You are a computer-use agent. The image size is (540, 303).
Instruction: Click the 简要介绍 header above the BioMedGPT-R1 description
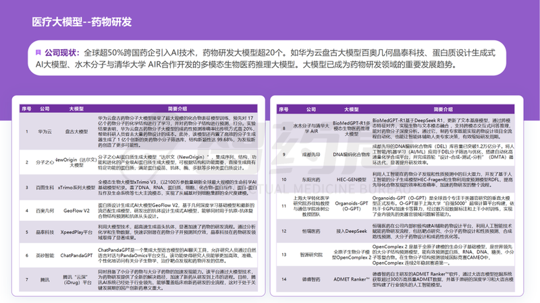point(443,109)
